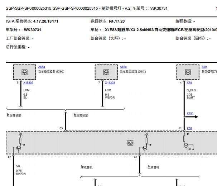Screen dimensions: 217x186
Task: Click the transistor symbol above pin 48
Action: click(145, 148)
